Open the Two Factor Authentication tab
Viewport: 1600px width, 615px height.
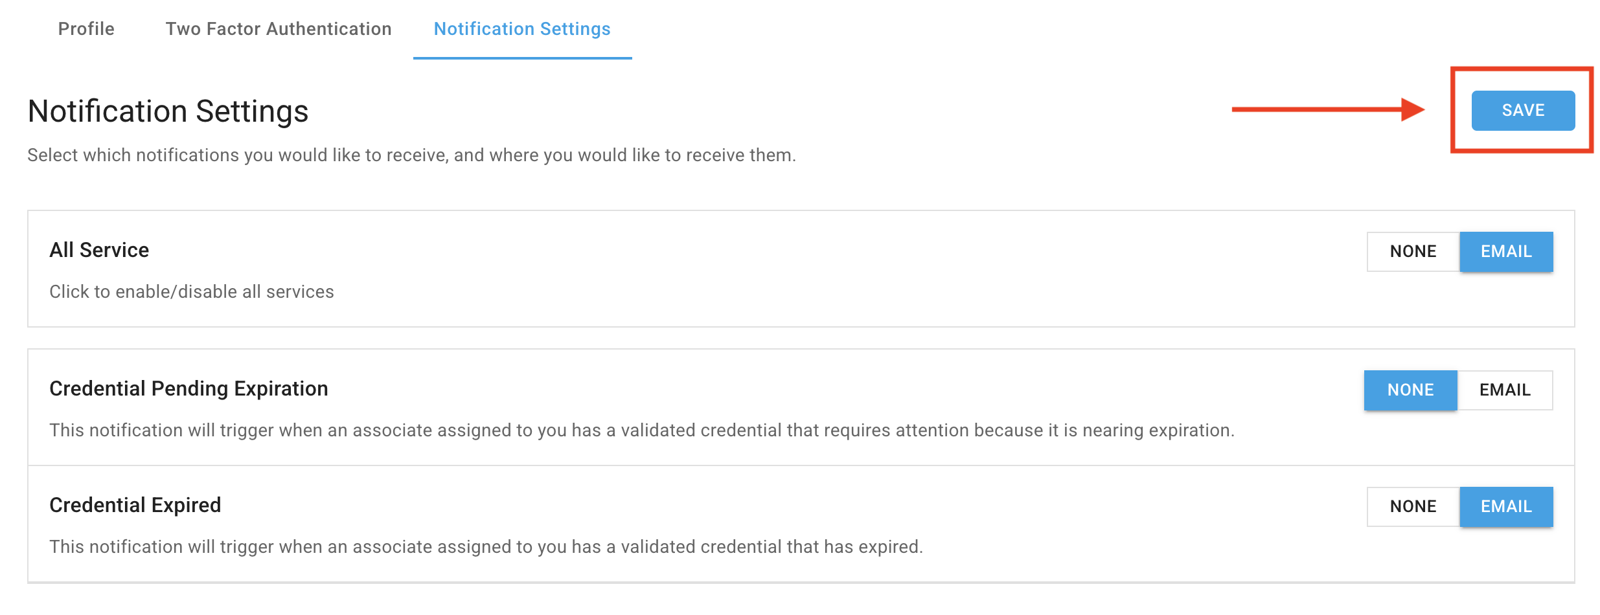[278, 28]
